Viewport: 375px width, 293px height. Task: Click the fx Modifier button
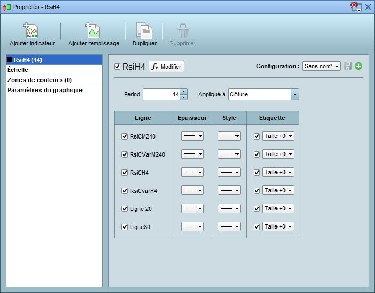[x=166, y=67]
